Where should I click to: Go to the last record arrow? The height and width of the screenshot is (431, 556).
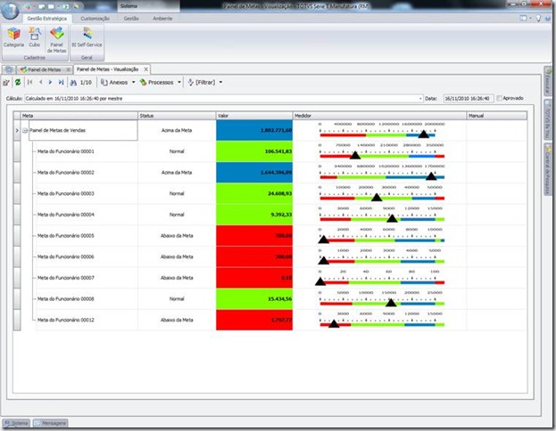pos(61,82)
